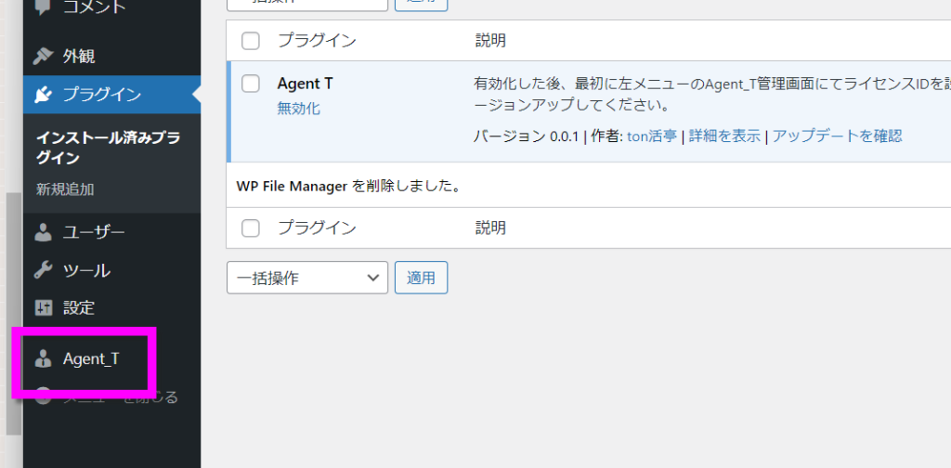Collapse the sidebar via メニューを閉じる icon
This screenshot has width=951, height=468.
coord(43,396)
